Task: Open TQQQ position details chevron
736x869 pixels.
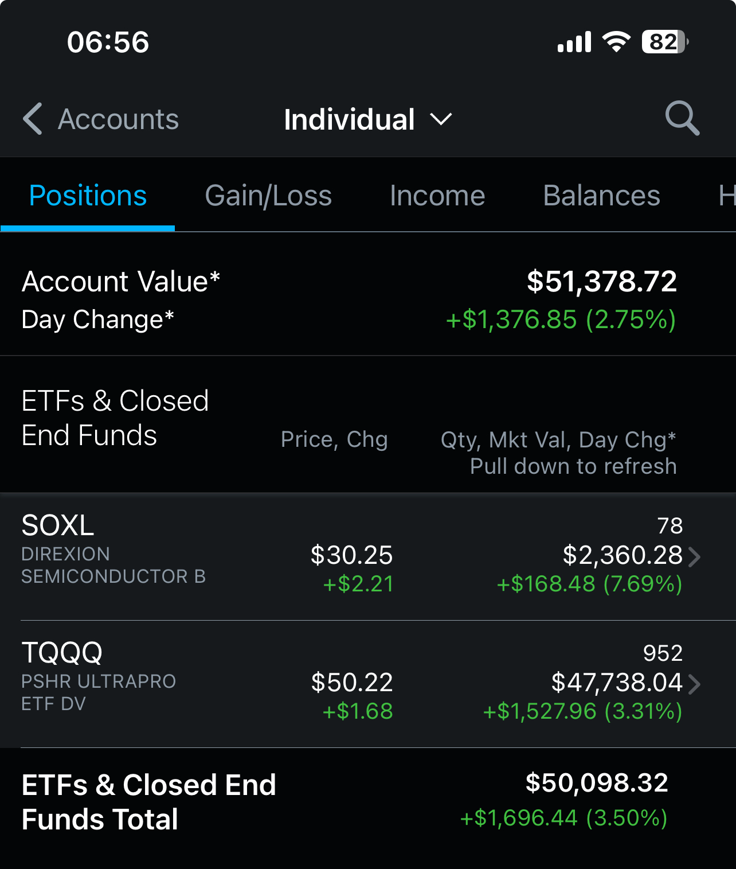Action: pos(694,684)
